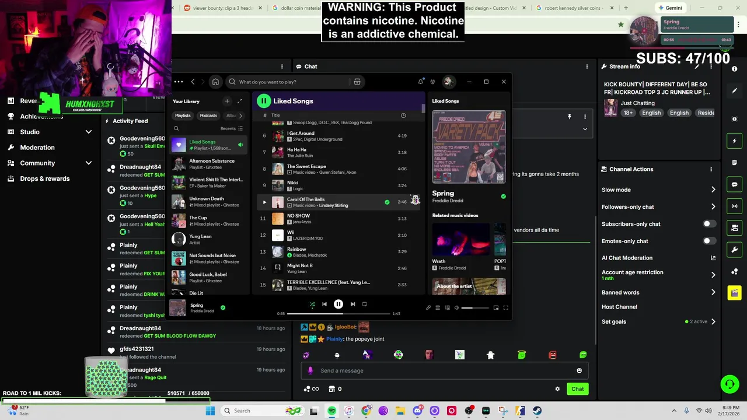Pause playback in Spotify bottom bar
The width and height of the screenshot is (747, 420).
[338, 304]
